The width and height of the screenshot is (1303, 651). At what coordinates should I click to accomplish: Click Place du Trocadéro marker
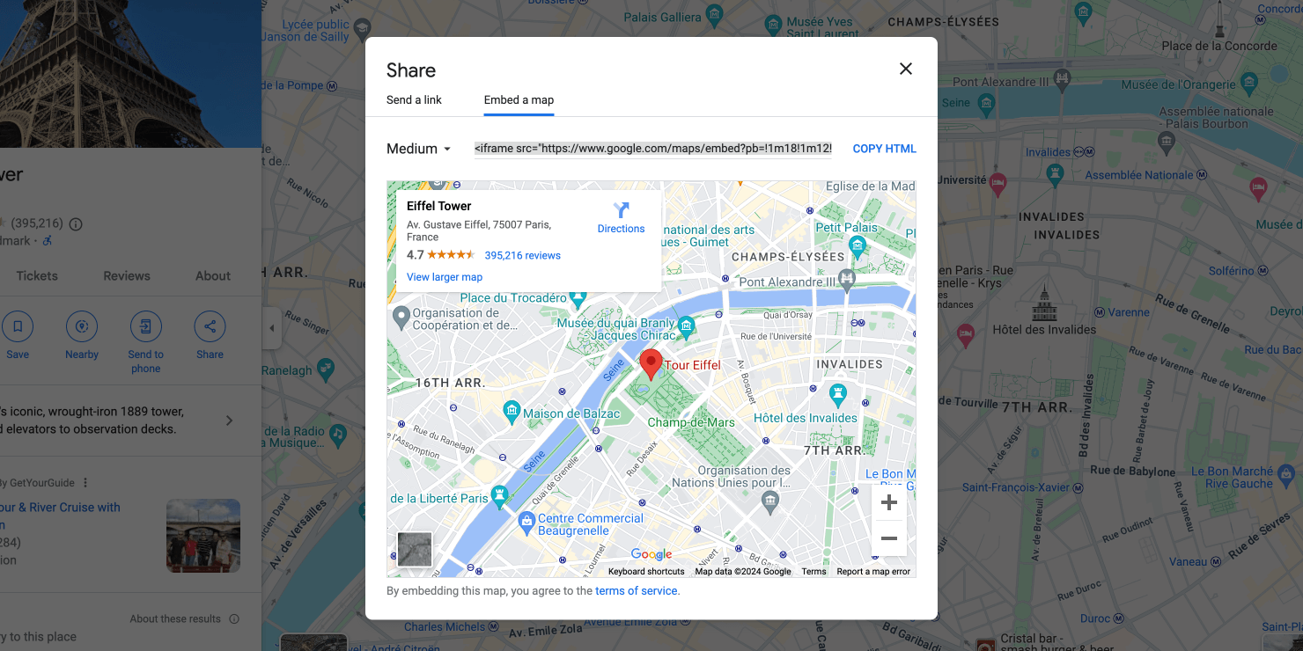point(578,298)
